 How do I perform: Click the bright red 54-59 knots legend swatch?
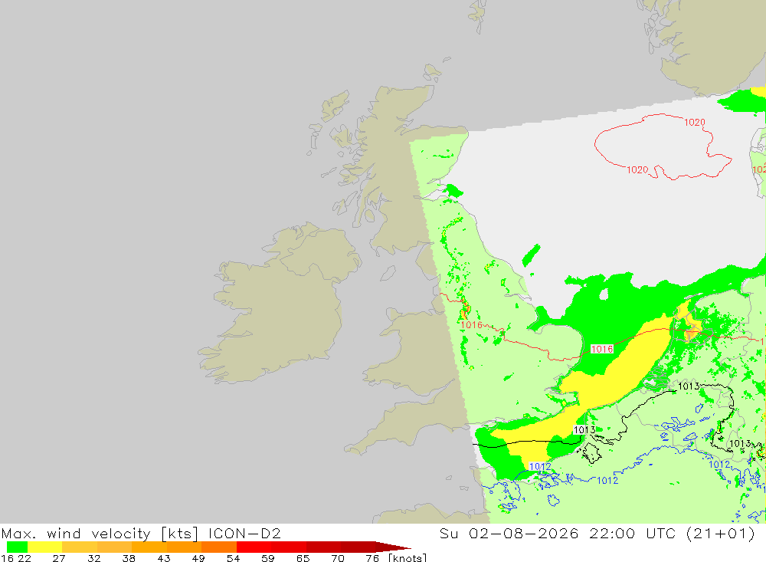[254, 547]
